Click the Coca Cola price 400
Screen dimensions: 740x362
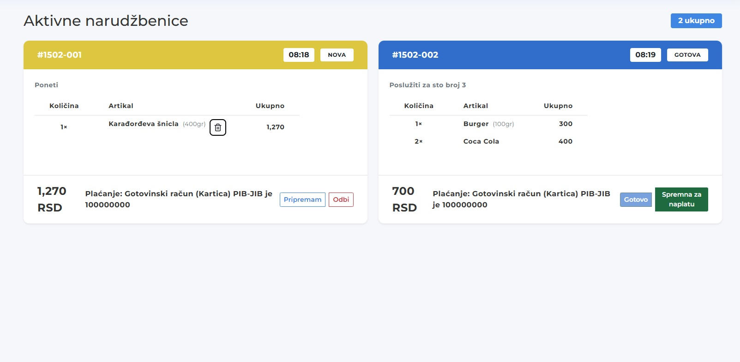[566, 141]
